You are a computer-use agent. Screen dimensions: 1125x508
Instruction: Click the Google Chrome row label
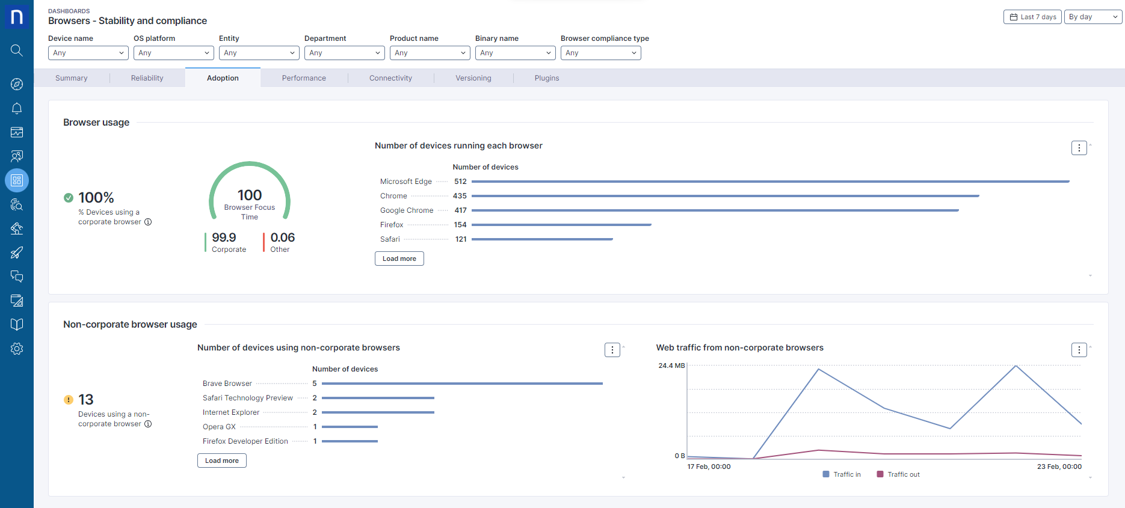pos(407,210)
